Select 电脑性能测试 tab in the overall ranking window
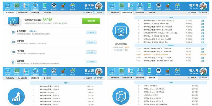Viewport: 212px width, 106px height. (115, 12)
